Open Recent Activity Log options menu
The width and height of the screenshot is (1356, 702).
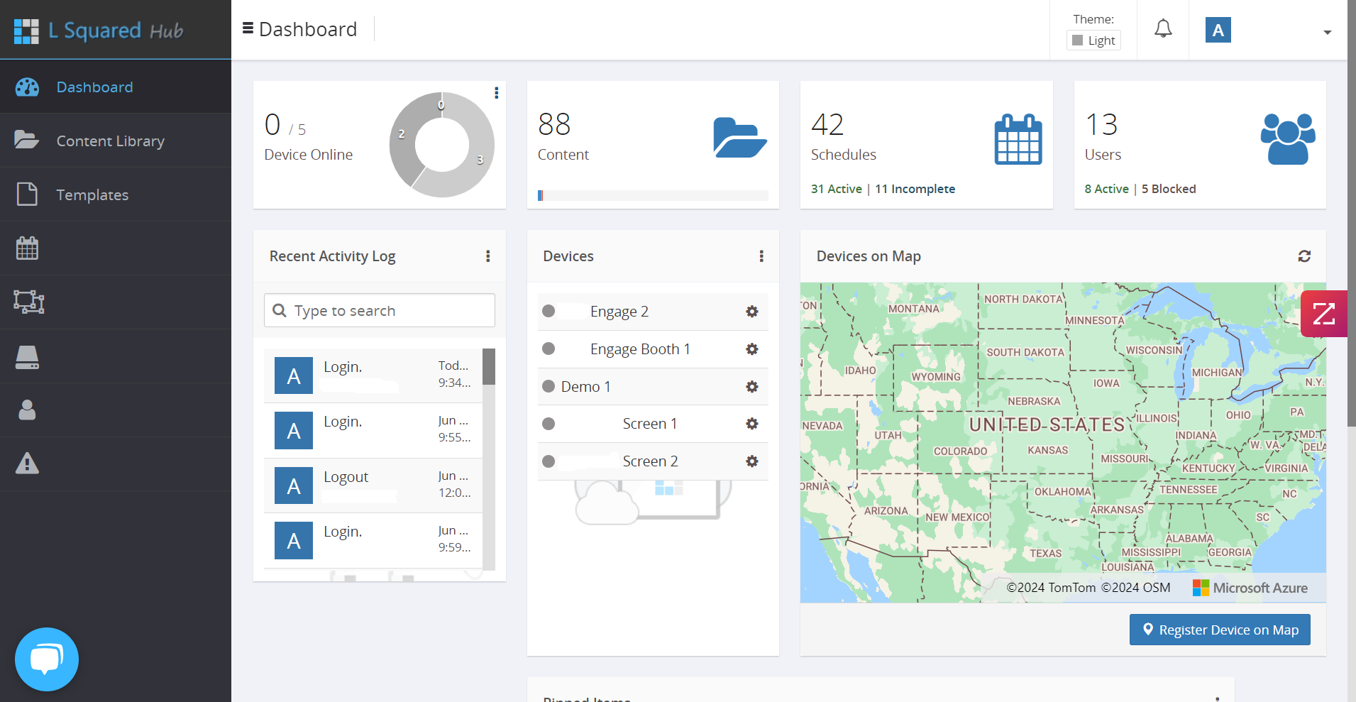[488, 256]
